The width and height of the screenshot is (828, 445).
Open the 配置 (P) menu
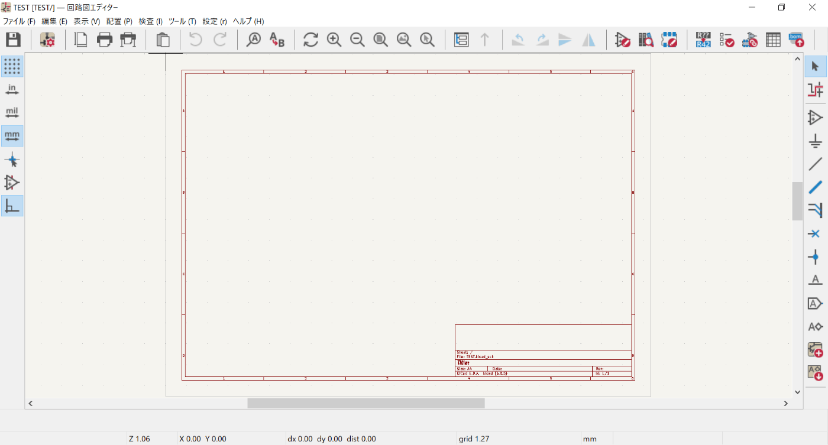pyautogui.click(x=119, y=21)
